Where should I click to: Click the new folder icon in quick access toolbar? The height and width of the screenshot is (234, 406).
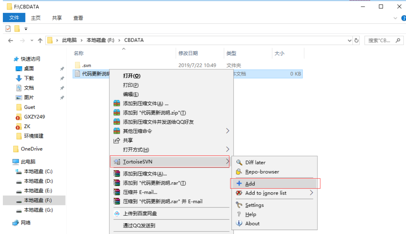[17, 28]
